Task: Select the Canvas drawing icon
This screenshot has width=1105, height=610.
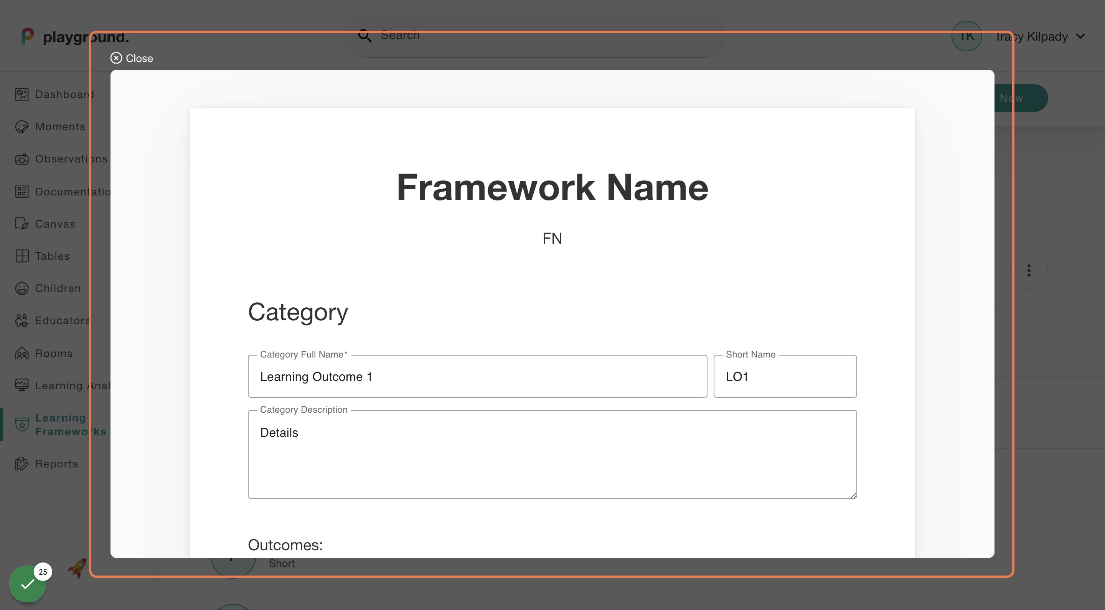Action: point(22,223)
